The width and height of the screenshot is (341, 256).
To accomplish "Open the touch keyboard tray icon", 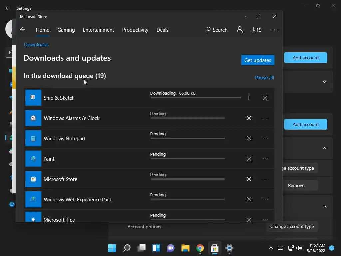I will (280, 248).
